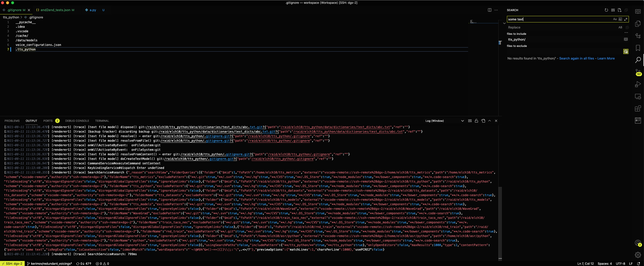The height and width of the screenshot is (266, 644).
Task: Open the Log (Window) output channel dropdown
Action: [x=445, y=121]
